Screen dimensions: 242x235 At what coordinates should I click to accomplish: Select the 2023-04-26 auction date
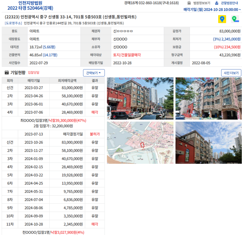[x=34, y=96]
